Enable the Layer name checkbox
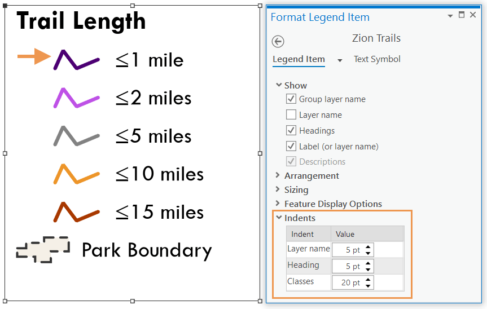This screenshot has width=487, height=309. click(x=291, y=114)
